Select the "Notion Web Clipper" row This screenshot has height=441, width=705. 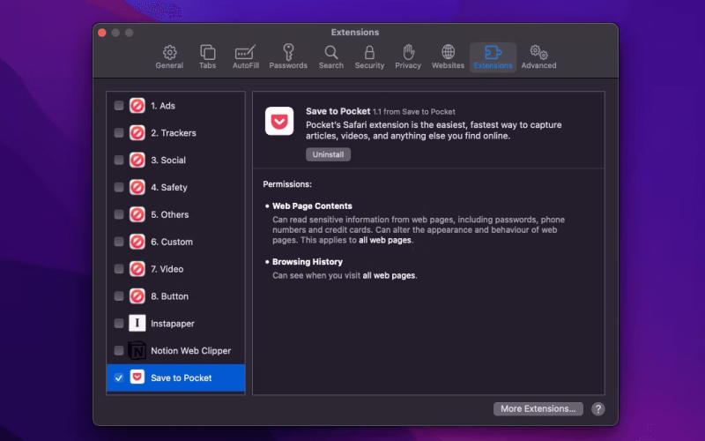click(x=175, y=350)
